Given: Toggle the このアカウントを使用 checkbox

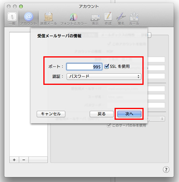Looking at the screenshot, I should click(x=109, y=44).
